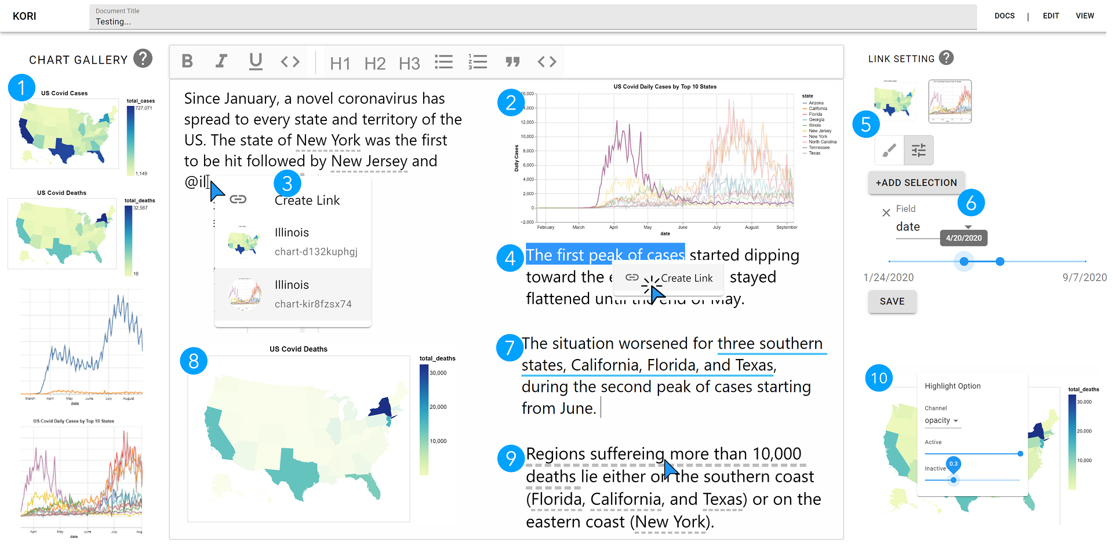Open the EDIT menu
Viewport: 1113px width, 546px height.
pyautogui.click(x=1051, y=16)
